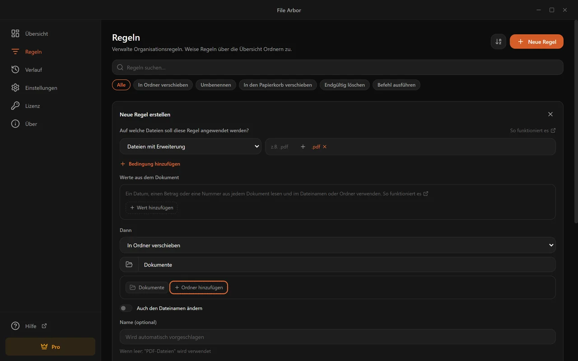The width and height of the screenshot is (578, 361).
Task: Filter by In den Papierkorb verschieben
Action: pyautogui.click(x=278, y=85)
